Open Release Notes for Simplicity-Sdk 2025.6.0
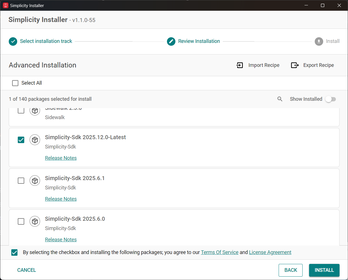 pyautogui.click(x=61, y=239)
